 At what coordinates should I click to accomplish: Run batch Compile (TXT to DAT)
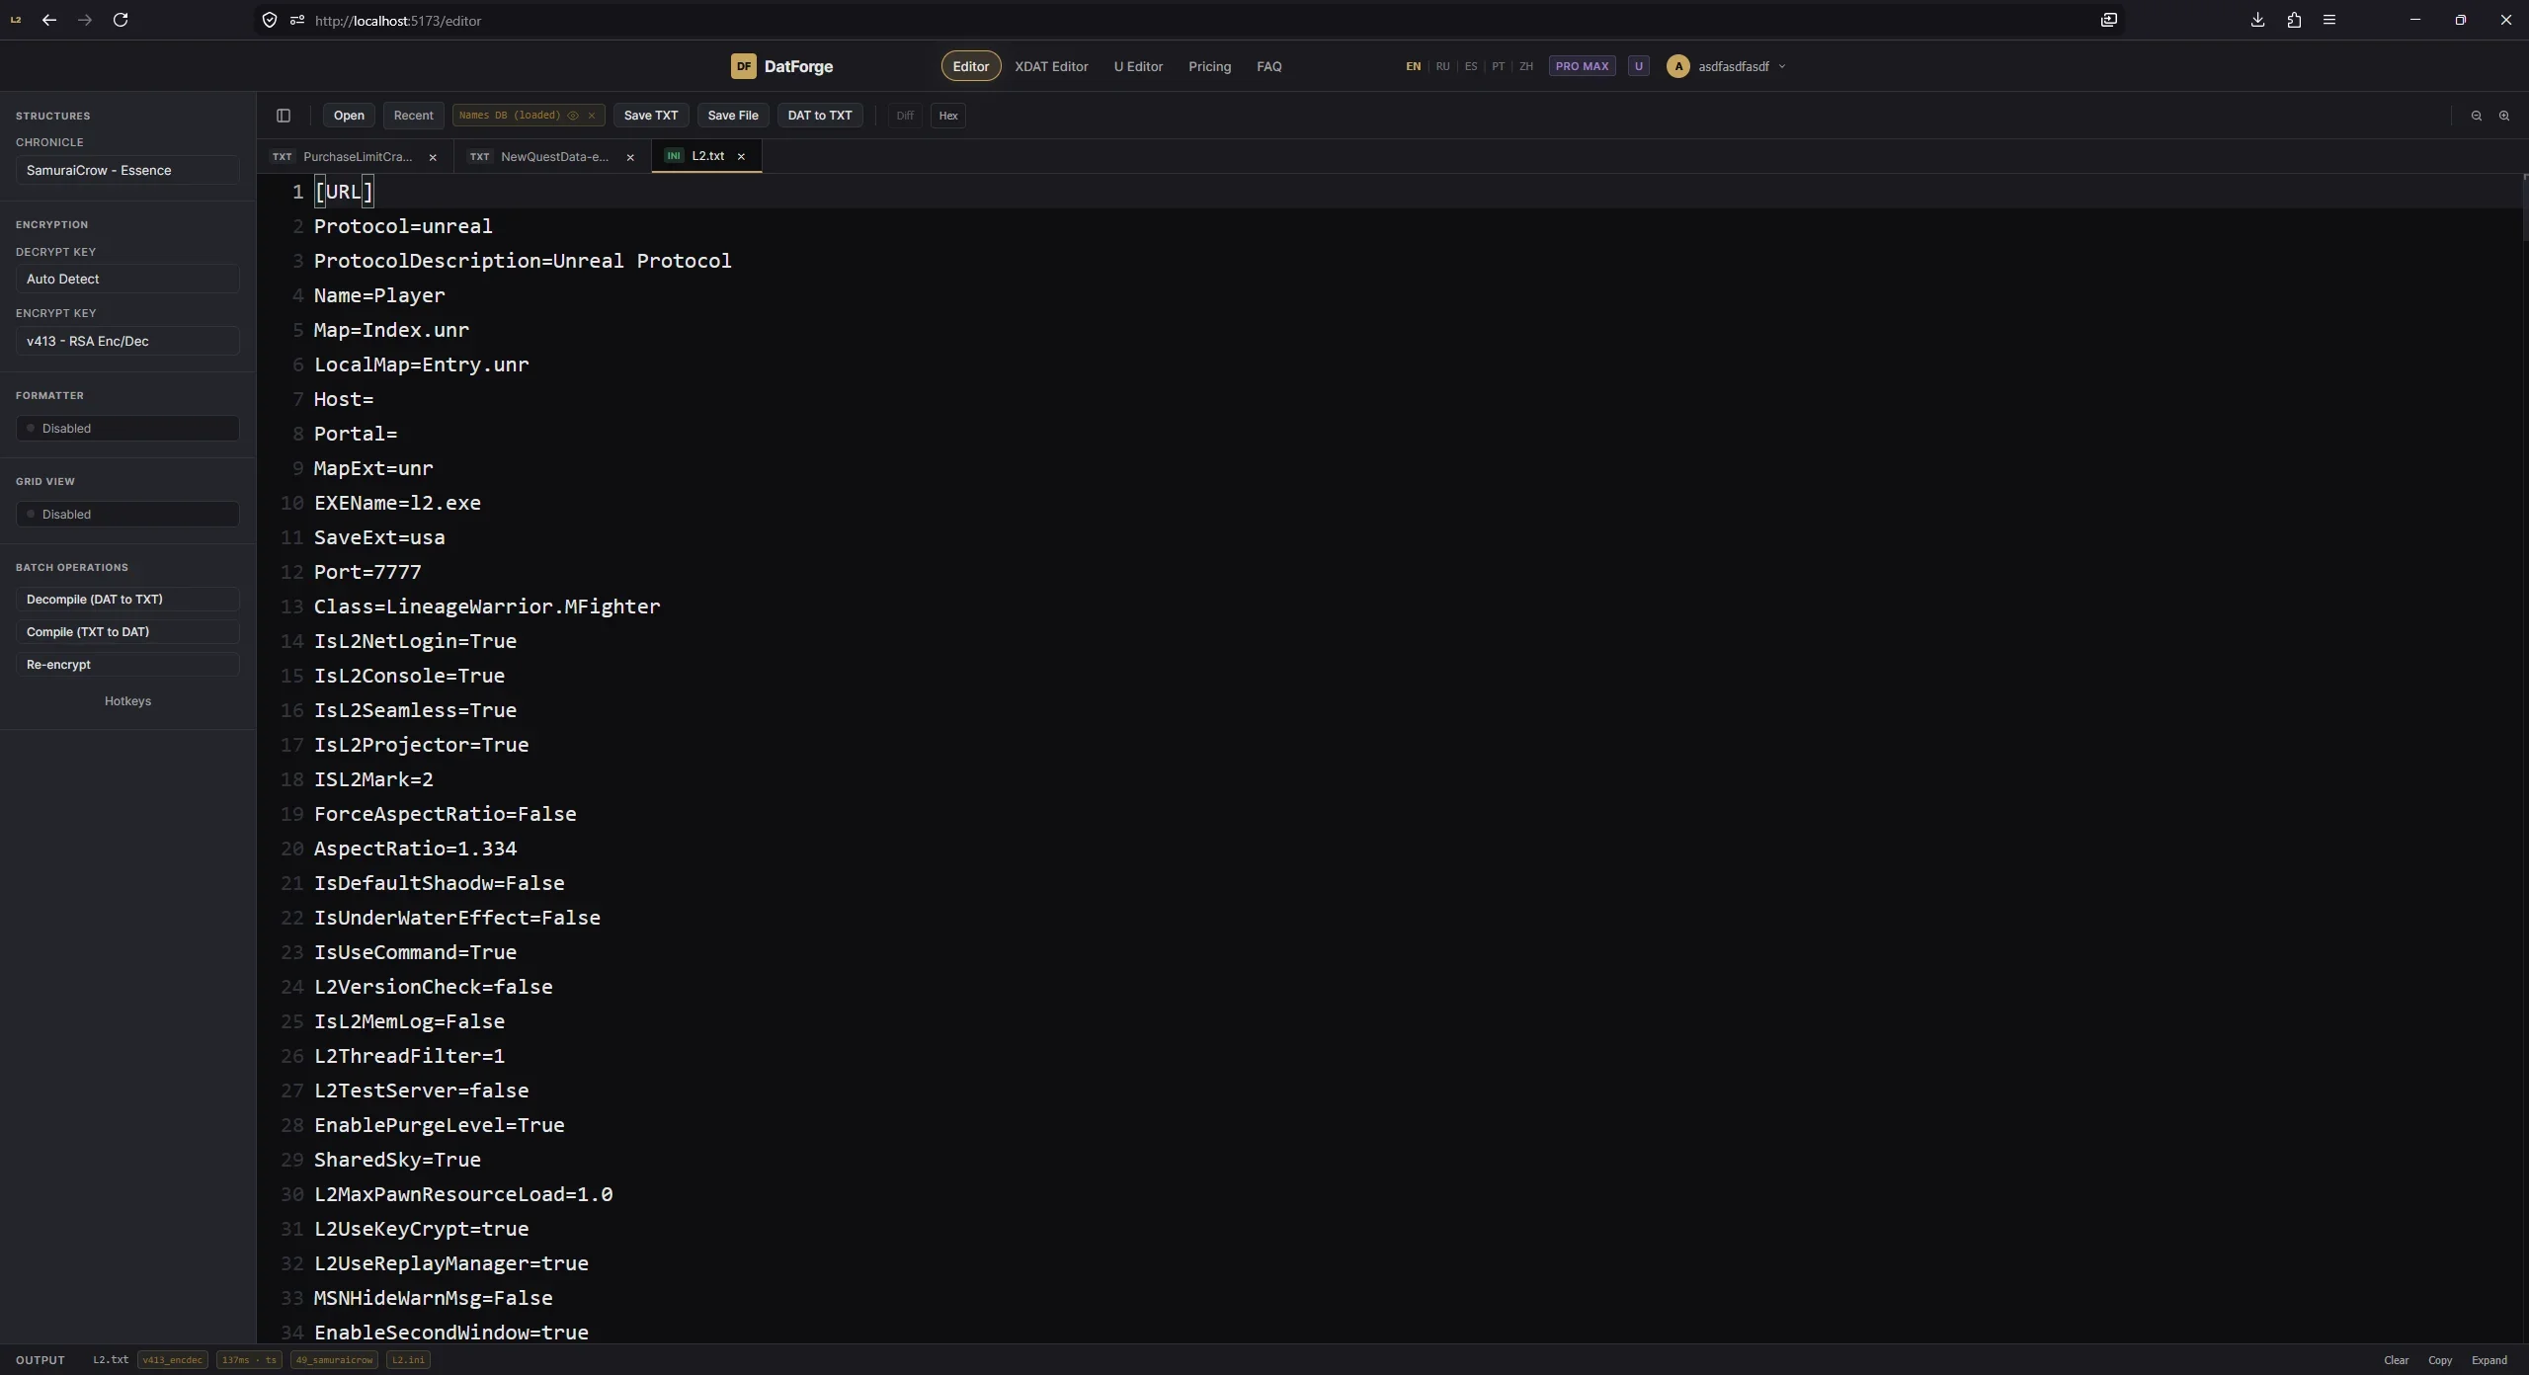127,631
